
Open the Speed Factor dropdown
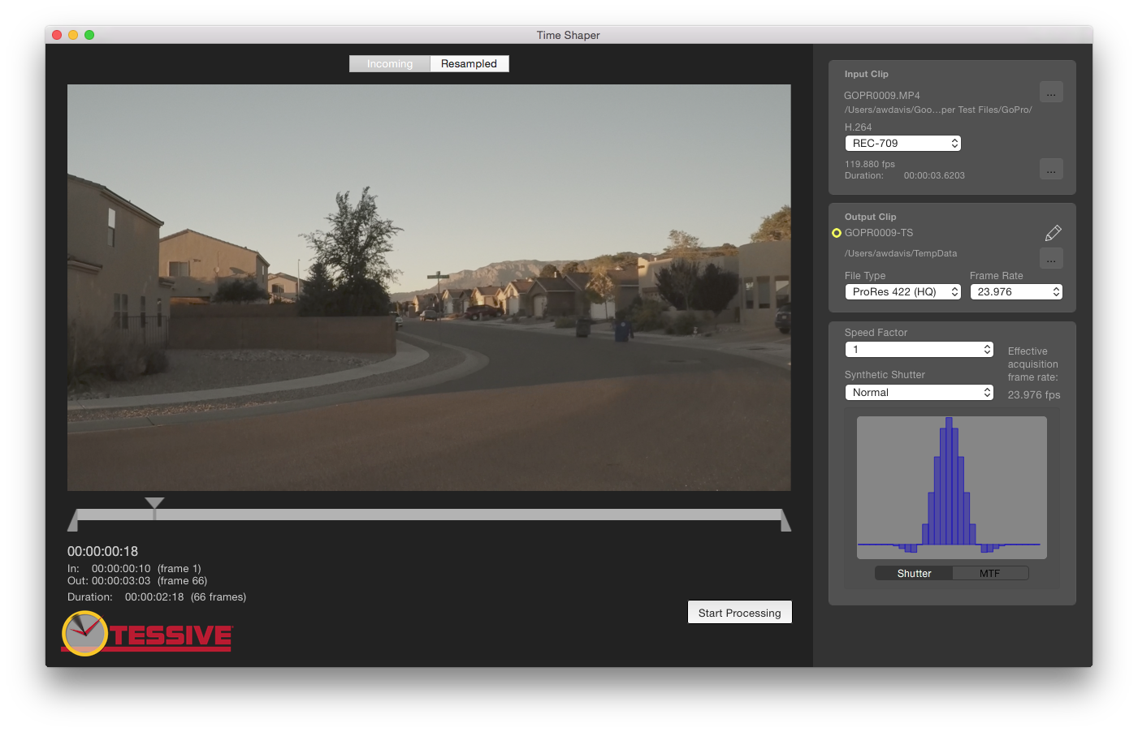919,350
